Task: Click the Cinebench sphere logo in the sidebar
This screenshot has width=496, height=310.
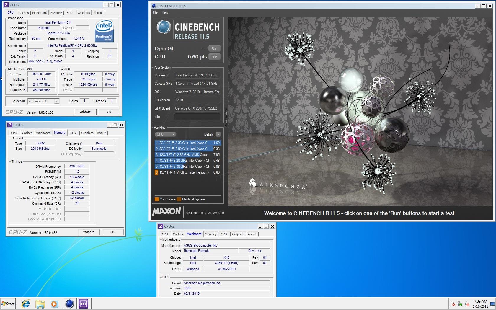Action: pos(164,27)
